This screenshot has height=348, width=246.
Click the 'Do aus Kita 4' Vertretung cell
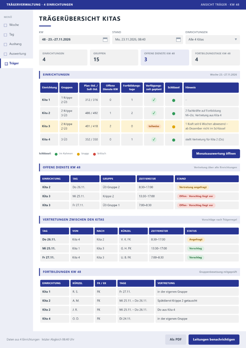coord(197,310)
